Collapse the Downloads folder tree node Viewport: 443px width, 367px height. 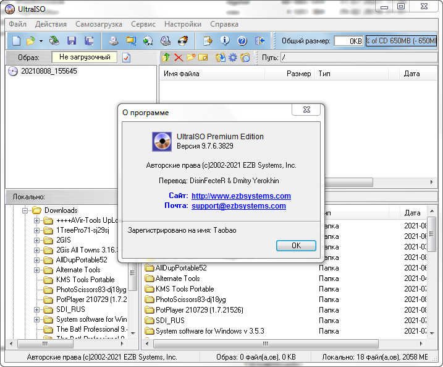pyautogui.click(x=25, y=210)
